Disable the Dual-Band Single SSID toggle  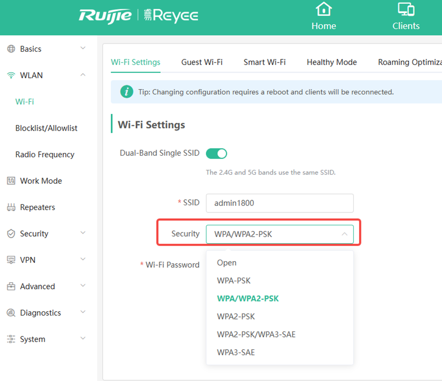click(216, 153)
